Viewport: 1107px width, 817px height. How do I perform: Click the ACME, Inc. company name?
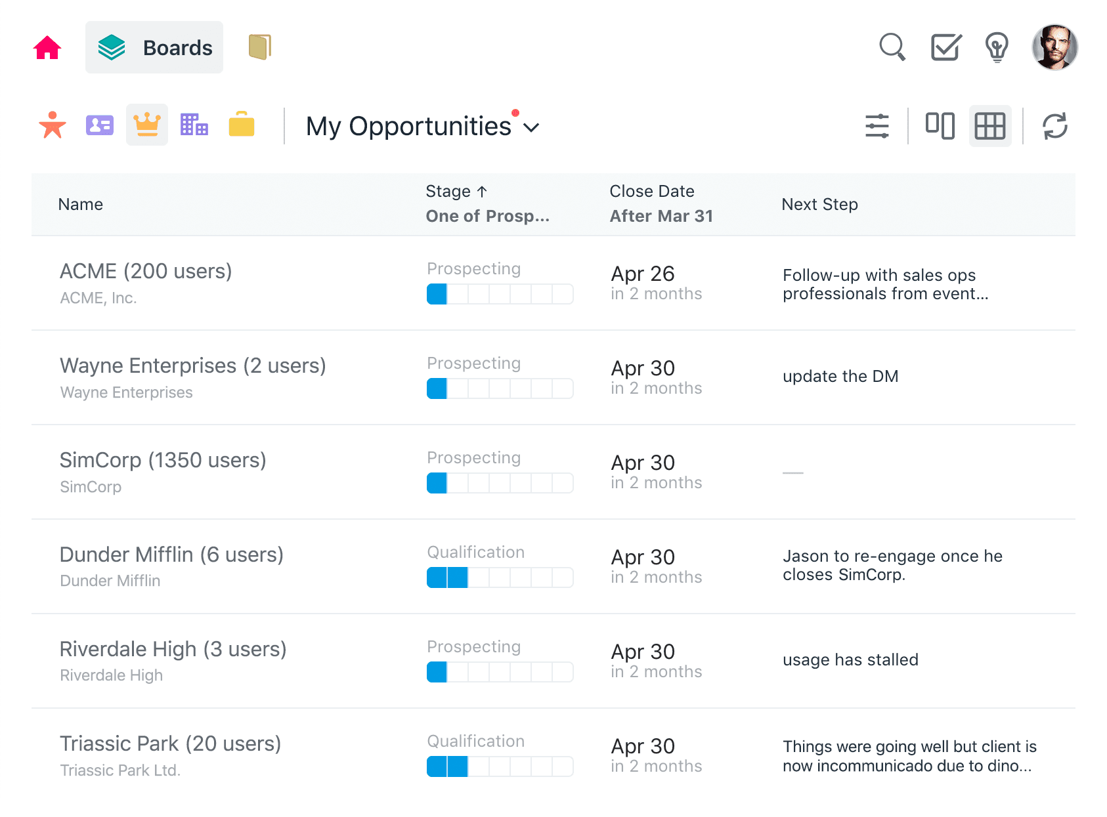tap(98, 298)
